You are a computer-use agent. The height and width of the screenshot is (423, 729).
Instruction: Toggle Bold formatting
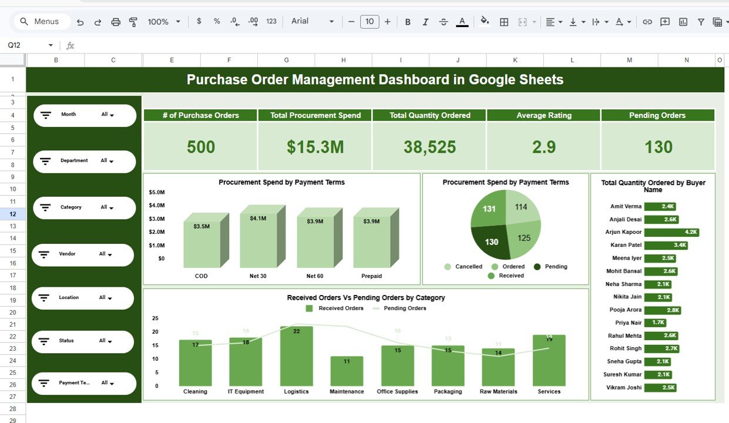click(408, 22)
